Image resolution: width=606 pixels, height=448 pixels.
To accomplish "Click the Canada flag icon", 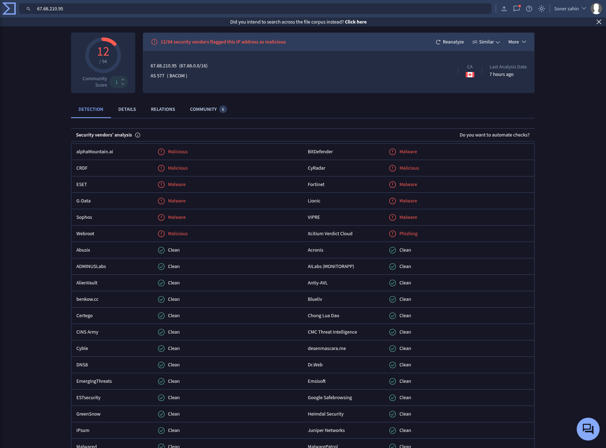I will click(x=470, y=75).
